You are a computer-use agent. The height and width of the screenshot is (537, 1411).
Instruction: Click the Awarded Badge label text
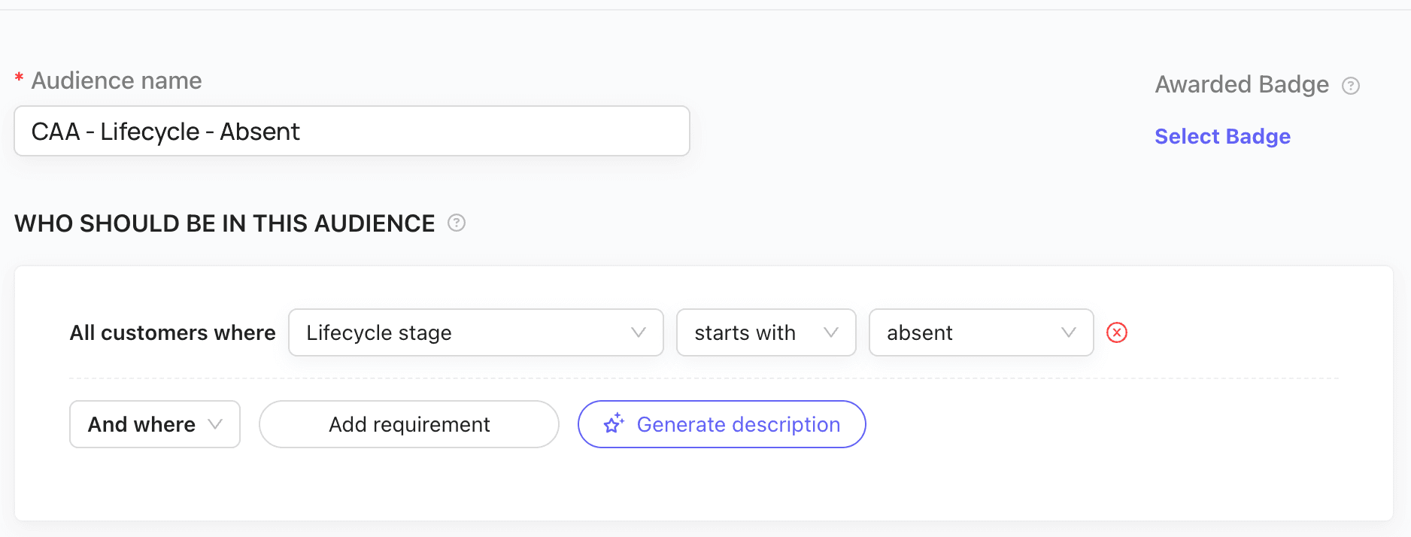tap(1242, 84)
